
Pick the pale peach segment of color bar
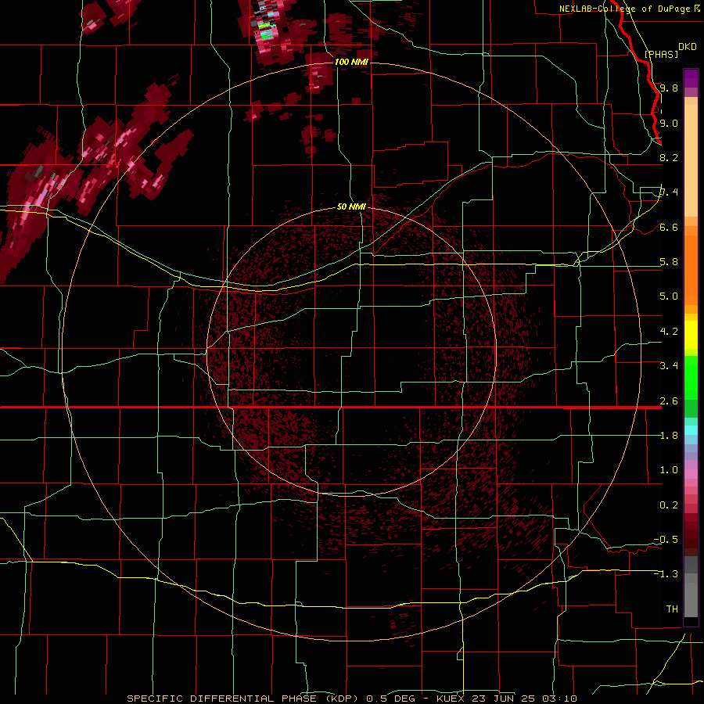pyautogui.click(x=691, y=162)
